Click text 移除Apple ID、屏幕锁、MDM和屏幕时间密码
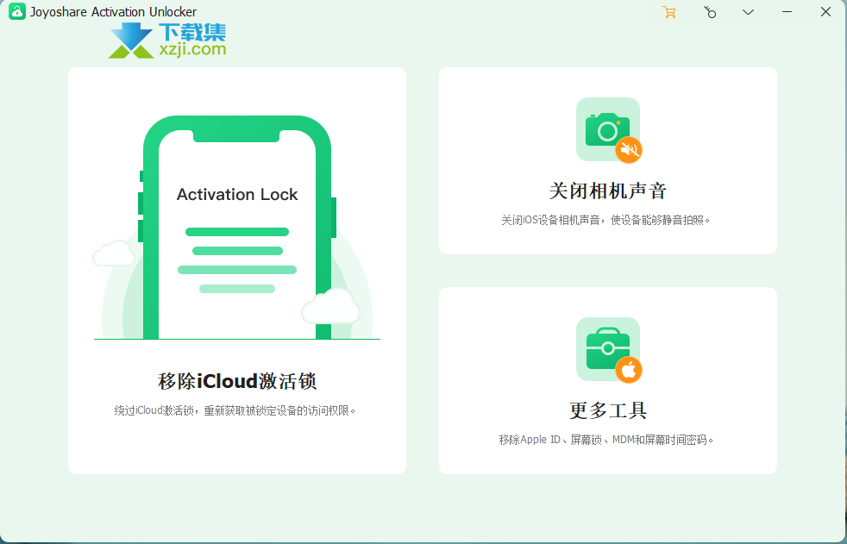 click(x=606, y=440)
